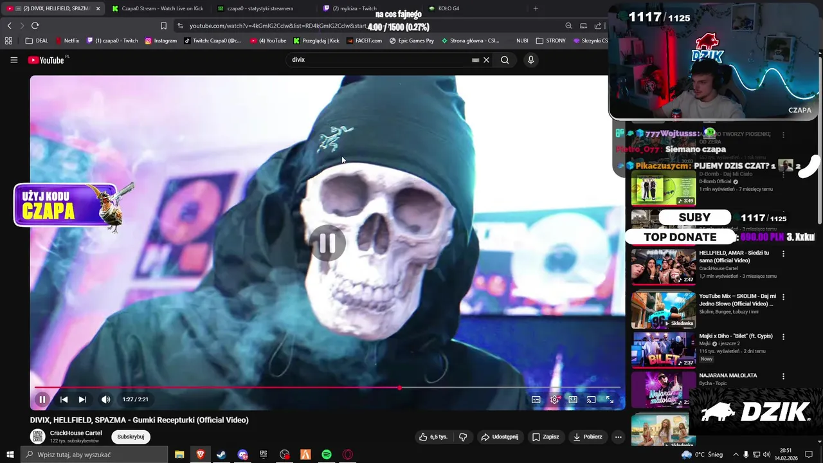Subscribe via the Subskrybuj button

tap(131, 437)
